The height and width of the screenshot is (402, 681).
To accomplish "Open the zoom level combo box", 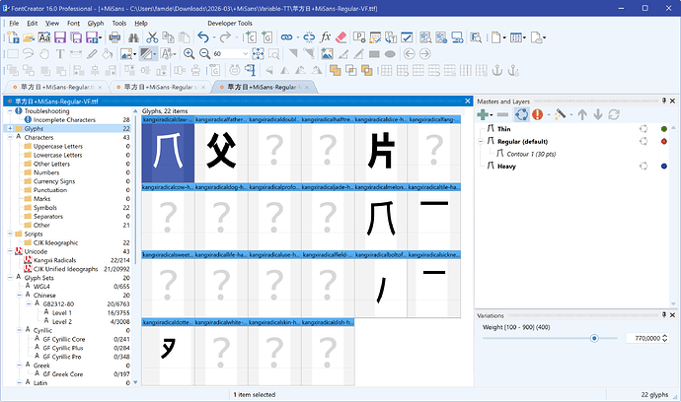I will (245, 54).
